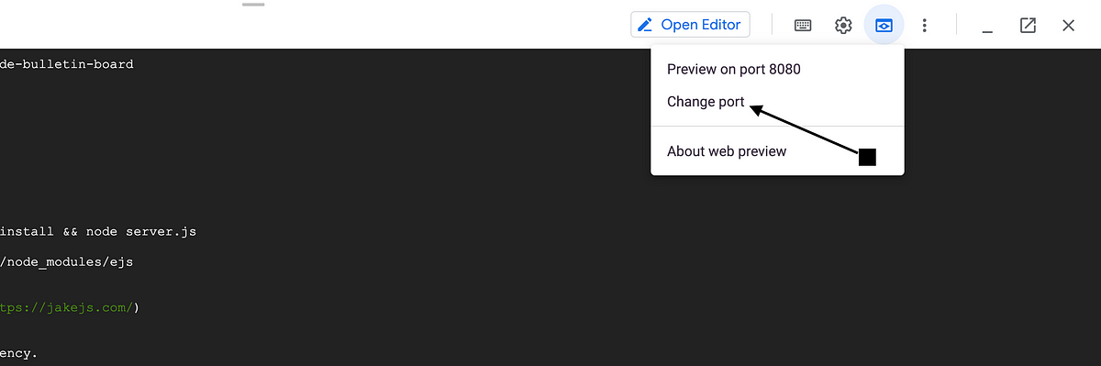This screenshot has height=366, width=1101.
Task: Click the 'install && node server.js' line
Action: click(98, 232)
